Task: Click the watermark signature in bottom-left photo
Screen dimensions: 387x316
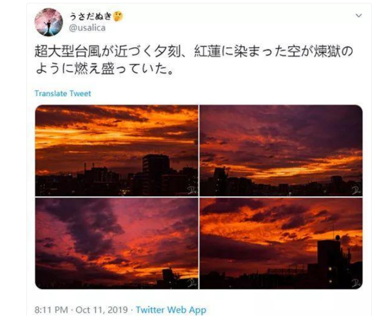Action: pyautogui.click(x=192, y=283)
